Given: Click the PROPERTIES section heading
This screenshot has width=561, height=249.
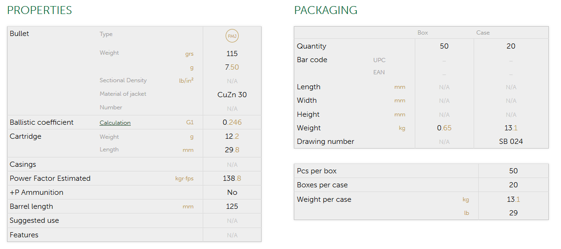Looking at the screenshot, I should click(40, 10).
